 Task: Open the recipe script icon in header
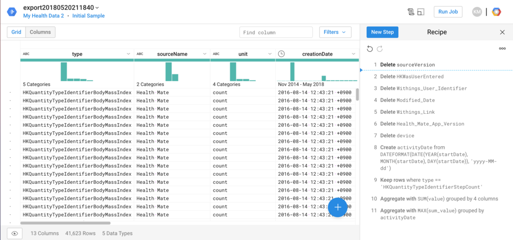click(411, 12)
